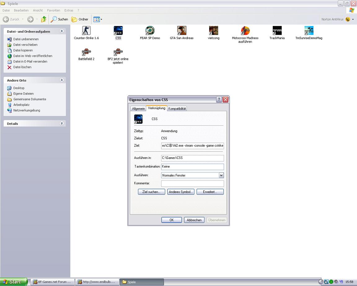Select the CSS shortcut icon in Spiele folder
This screenshot has width=357, height=286.
pos(118,30)
